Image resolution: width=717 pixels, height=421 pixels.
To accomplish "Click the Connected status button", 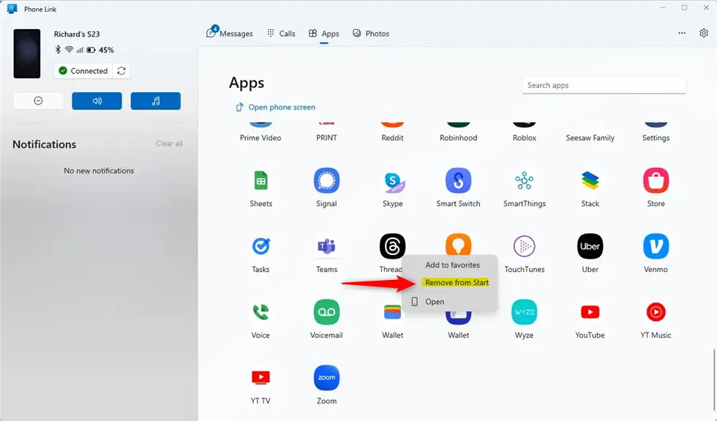I will point(83,71).
